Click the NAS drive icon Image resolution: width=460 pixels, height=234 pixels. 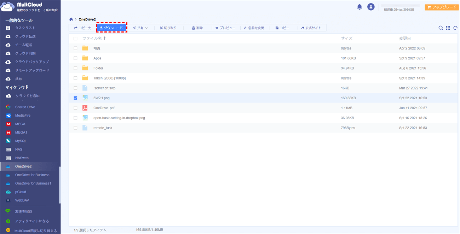(x=8, y=150)
